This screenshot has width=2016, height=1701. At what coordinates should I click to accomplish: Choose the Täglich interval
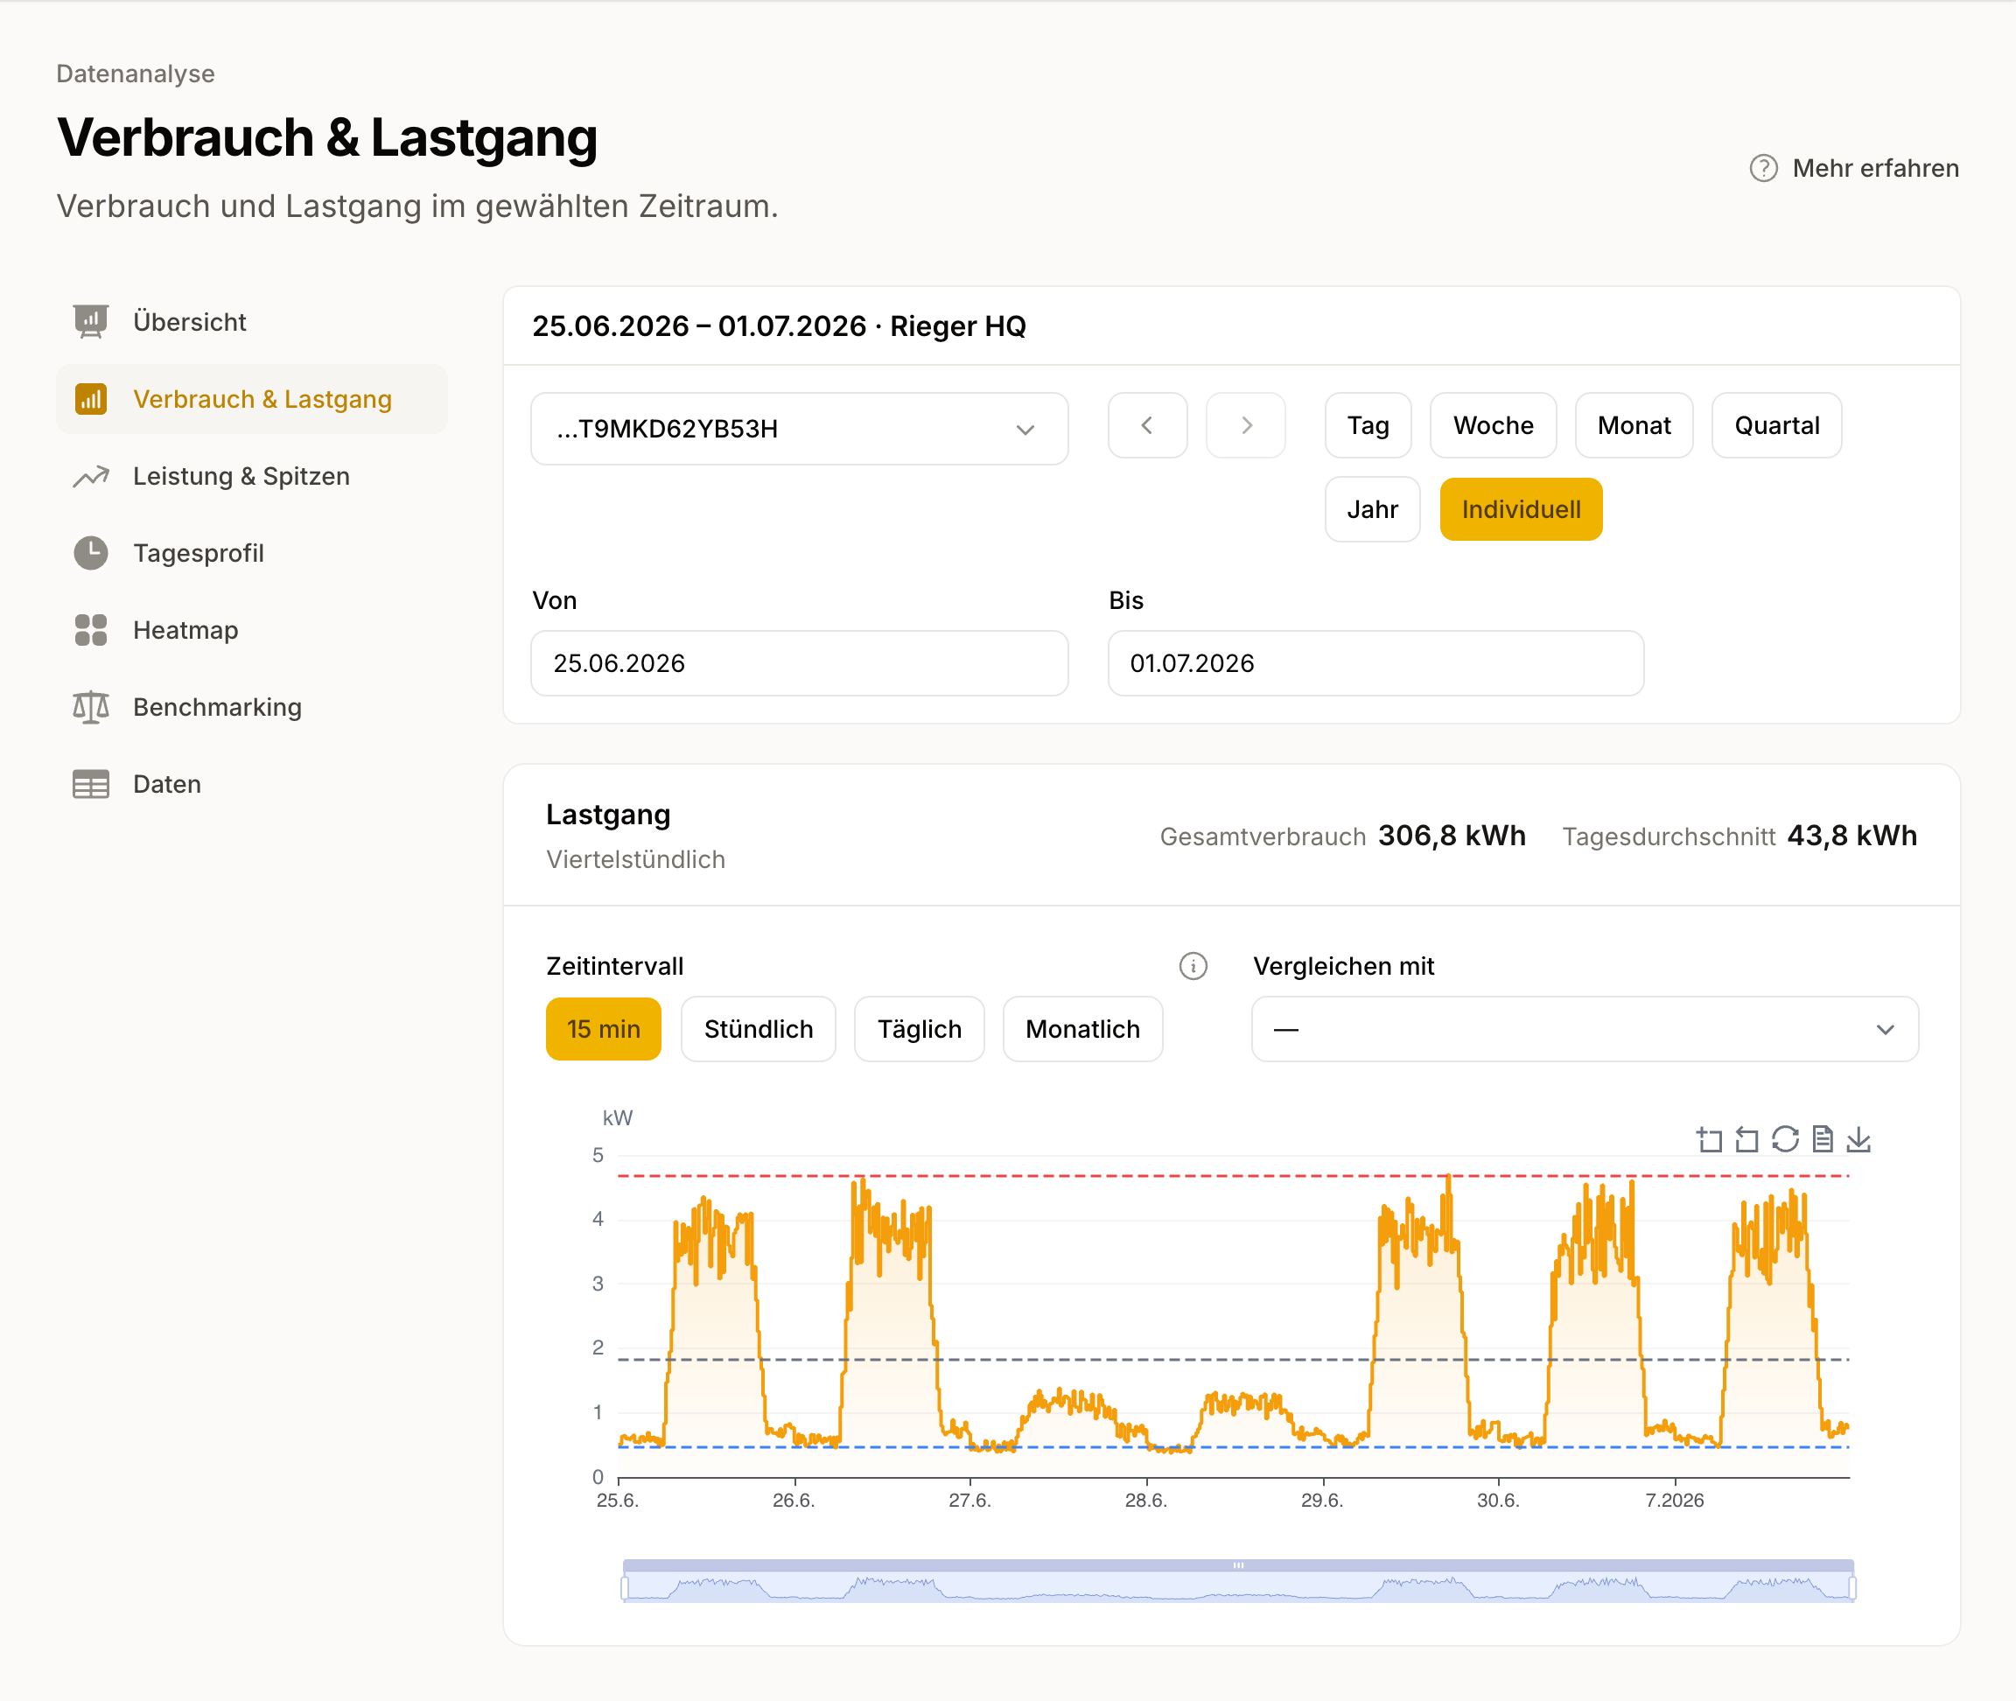click(x=920, y=1029)
